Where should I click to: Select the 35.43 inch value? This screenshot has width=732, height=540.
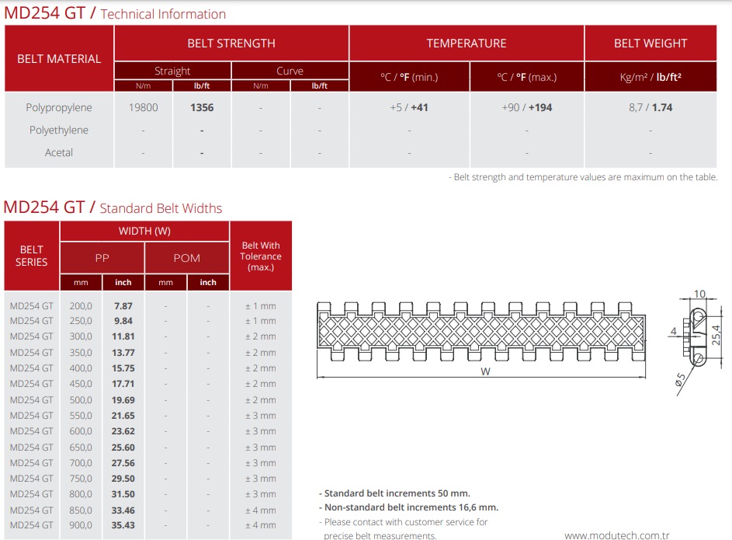123,525
